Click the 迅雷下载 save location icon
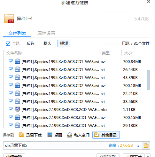This screenshot has height=157, width=155. (22, 135)
